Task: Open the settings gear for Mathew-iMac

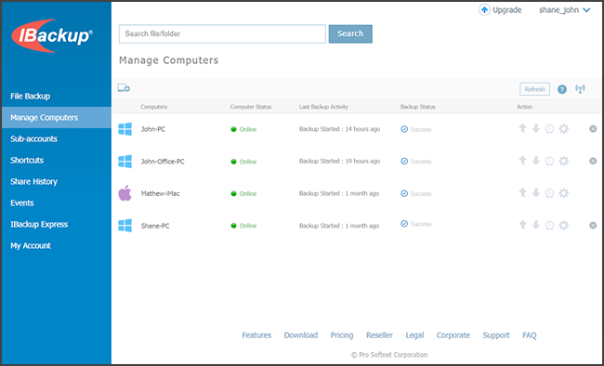Action: (x=563, y=193)
